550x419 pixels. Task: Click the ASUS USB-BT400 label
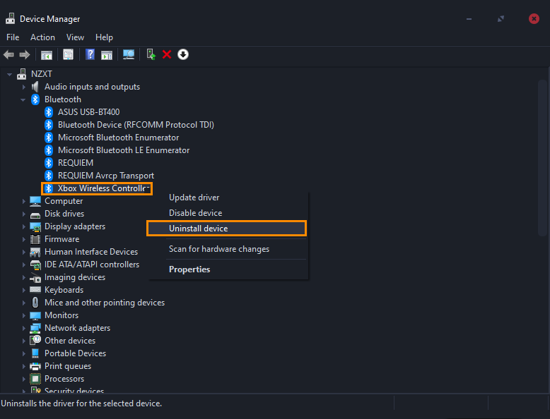[x=89, y=112]
